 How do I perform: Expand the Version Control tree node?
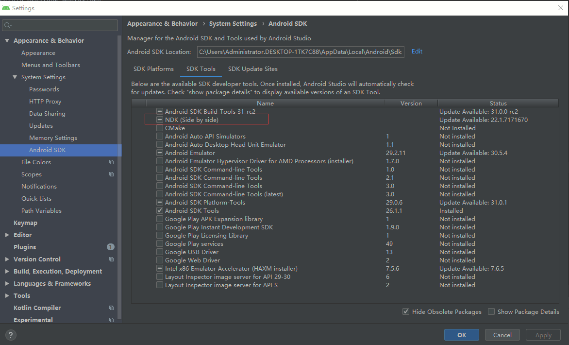[7, 259]
